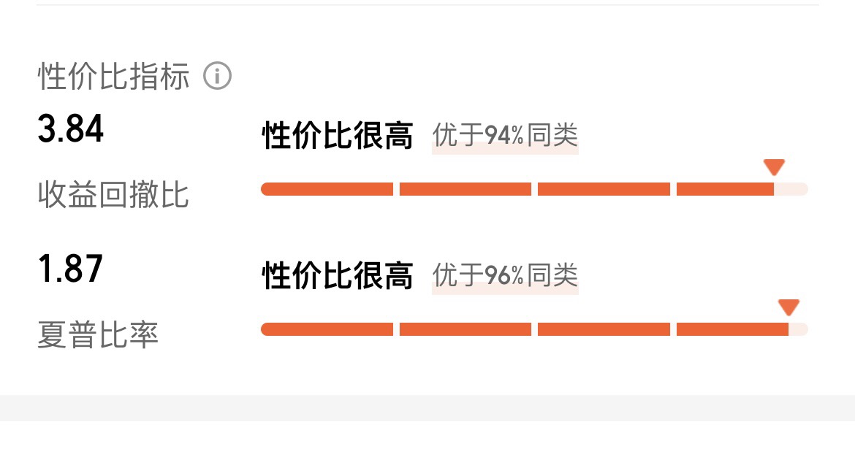
Task: Tap the triangle marker above 收益回撤比 bar
Action: tap(774, 167)
